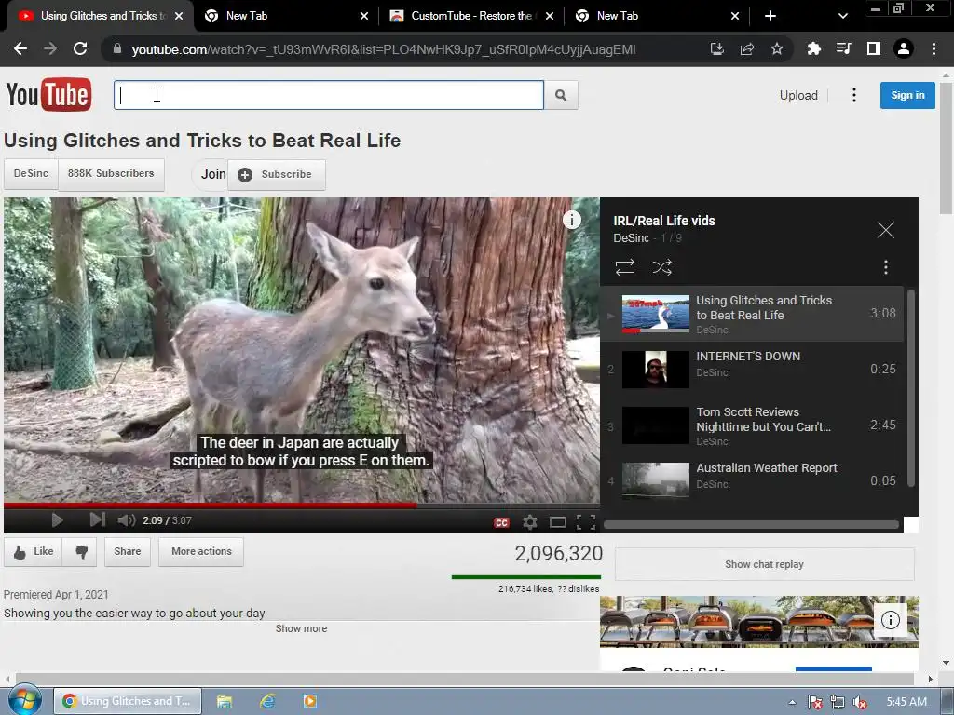Switch to the last New Tab

(x=656, y=16)
